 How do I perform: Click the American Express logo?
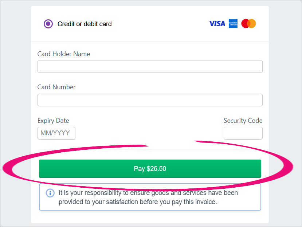233,24
